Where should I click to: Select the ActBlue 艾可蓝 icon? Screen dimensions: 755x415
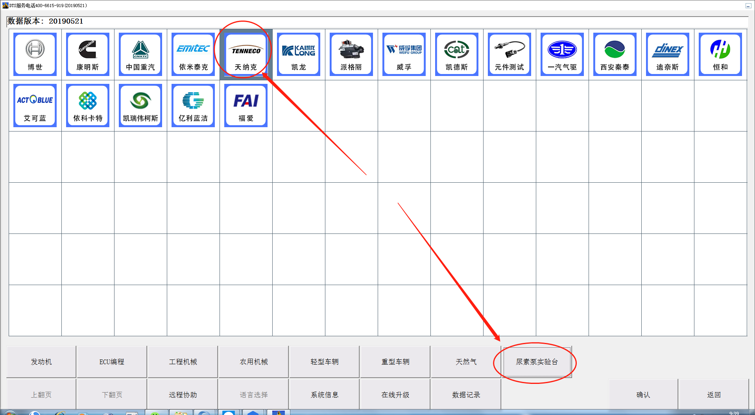tap(35, 106)
